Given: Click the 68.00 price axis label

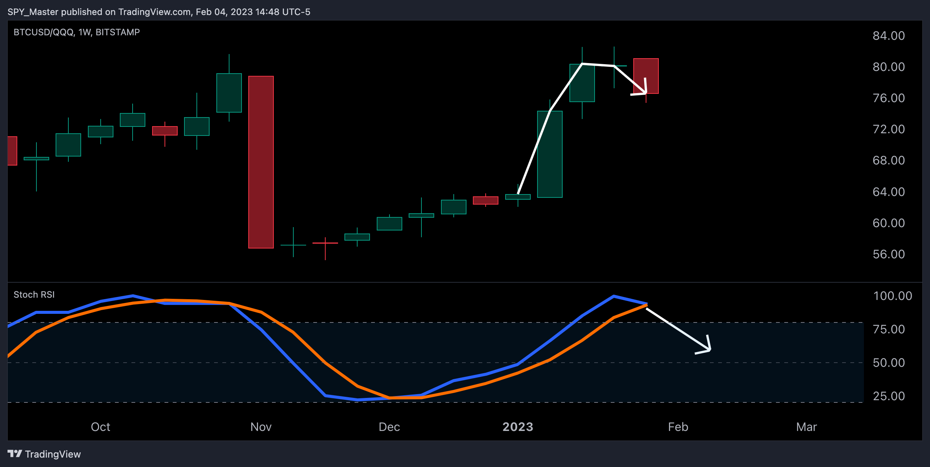Looking at the screenshot, I should [889, 160].
